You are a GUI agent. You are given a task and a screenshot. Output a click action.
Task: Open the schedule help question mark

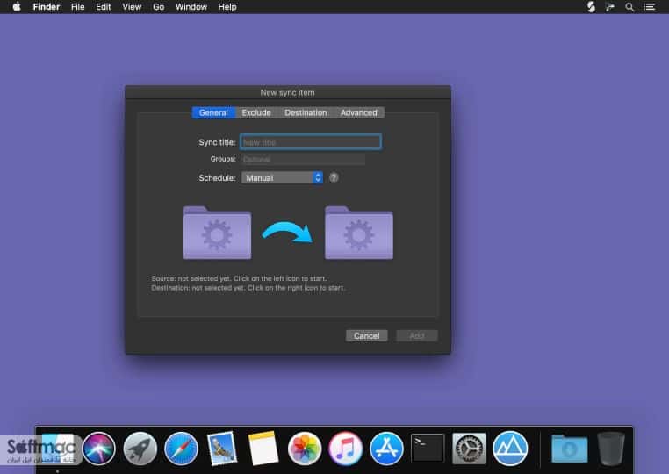point(334,177)
